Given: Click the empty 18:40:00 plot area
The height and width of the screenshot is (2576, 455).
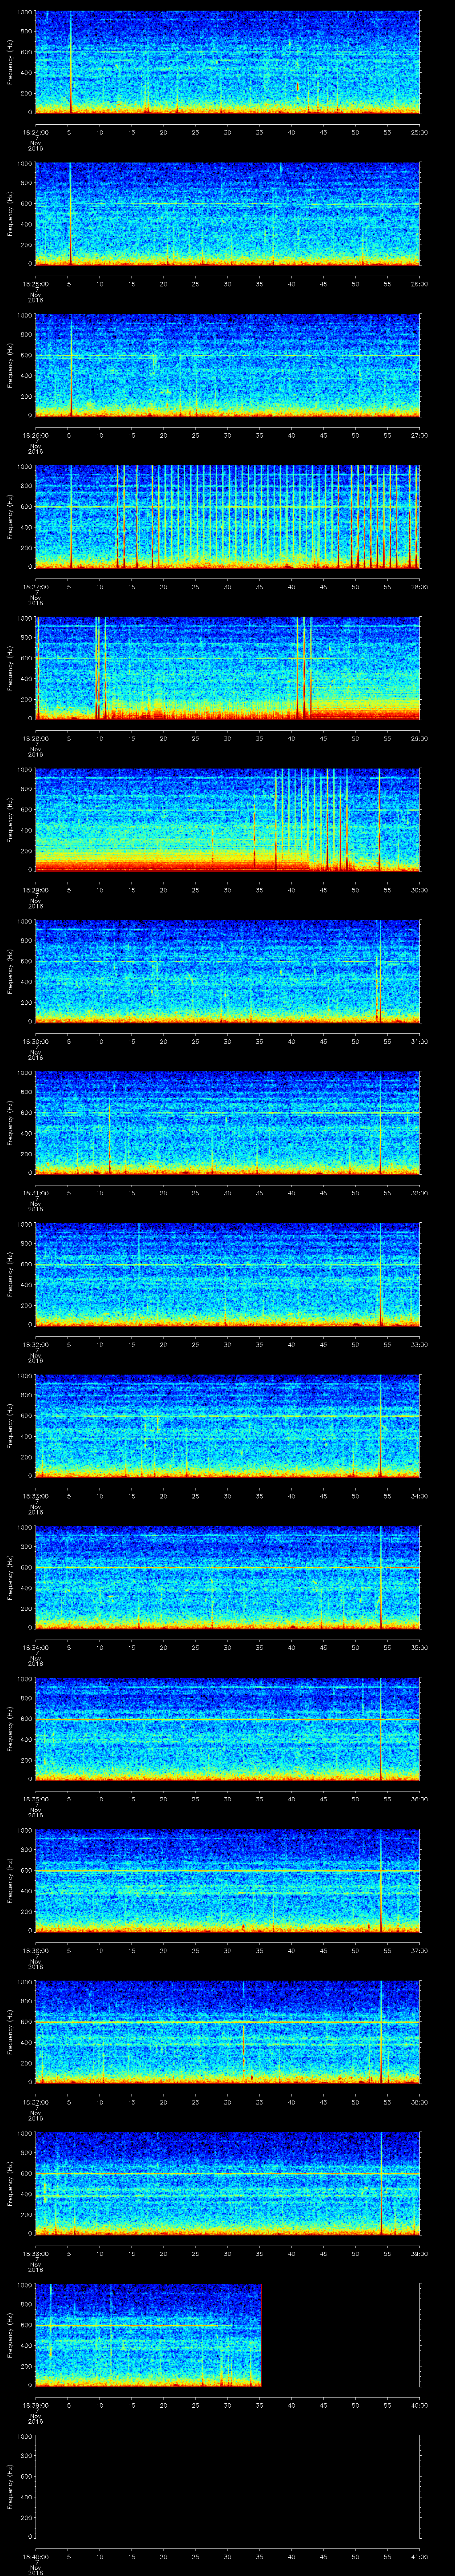Looking at the screenshot, I should click(x=228, y=2484).
